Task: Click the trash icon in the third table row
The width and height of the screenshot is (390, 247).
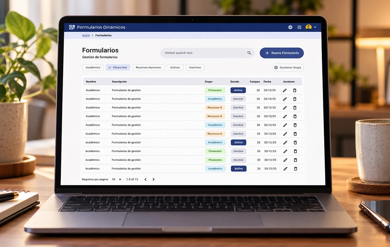Action: (295, 108)
